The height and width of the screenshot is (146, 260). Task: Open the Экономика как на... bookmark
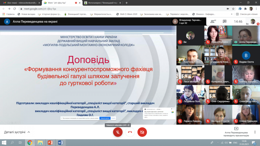tap(151, 14)
